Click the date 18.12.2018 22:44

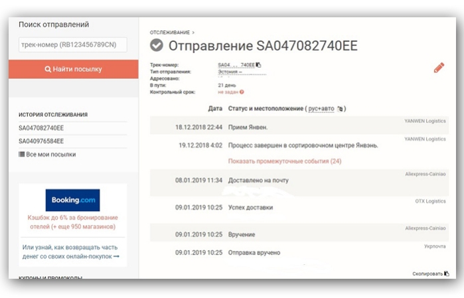198,127
